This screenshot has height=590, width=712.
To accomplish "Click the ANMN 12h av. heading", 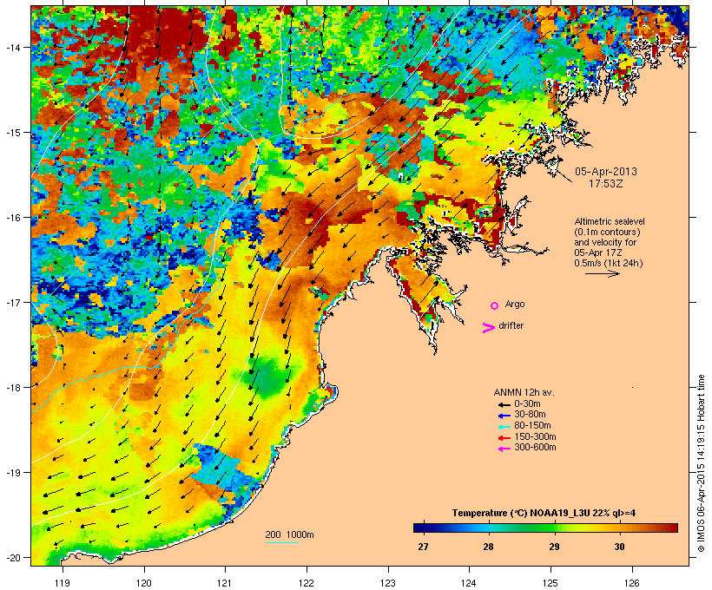I will pyautogui.click(x=524, y=392).
